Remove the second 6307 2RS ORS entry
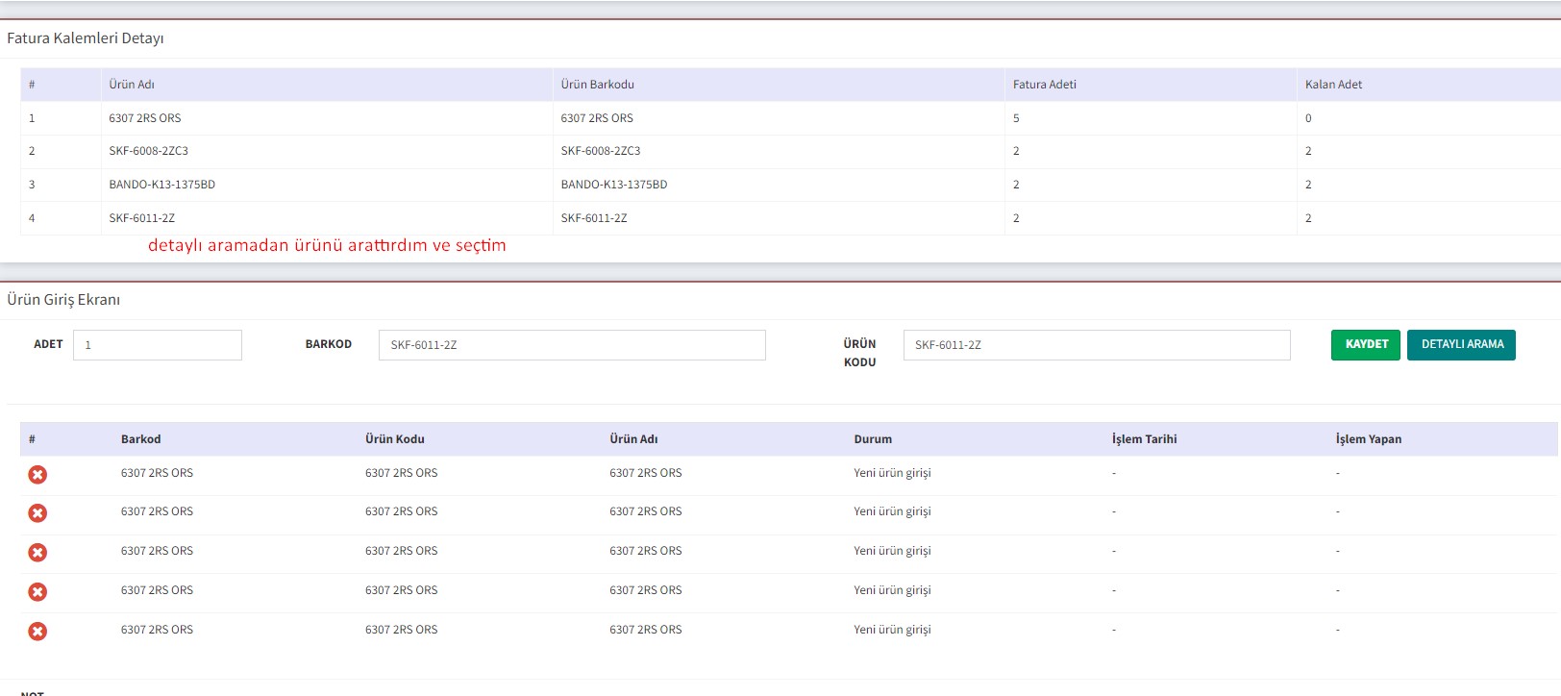1561x696 pixels. click(37, 513)
